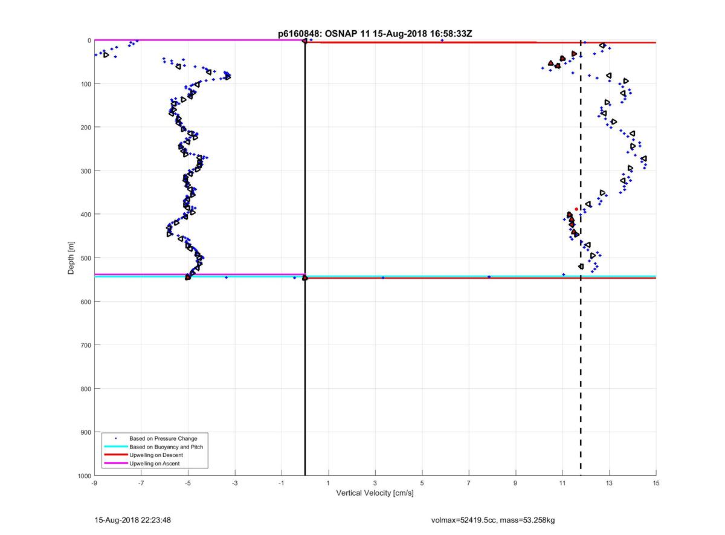Click depth tick label 100
725x535 pixels.
[85, 84]
